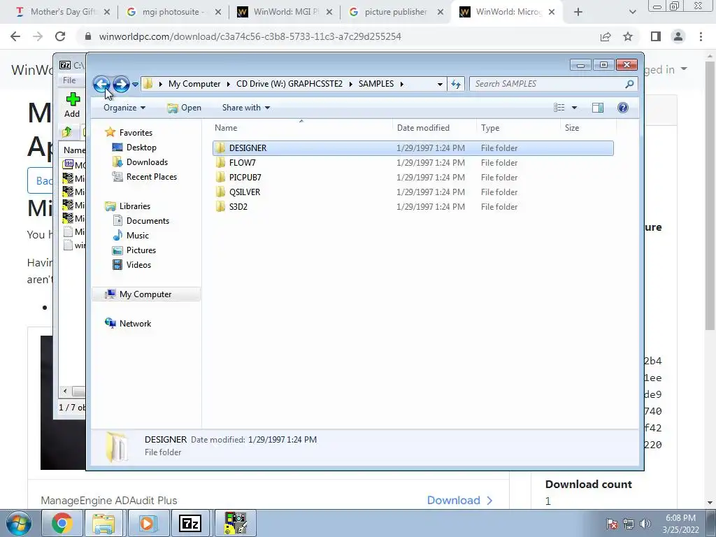The image size is (716, 537).
Task: Click the Chrome browser back arrow
Action: click(x=15, y=36)
